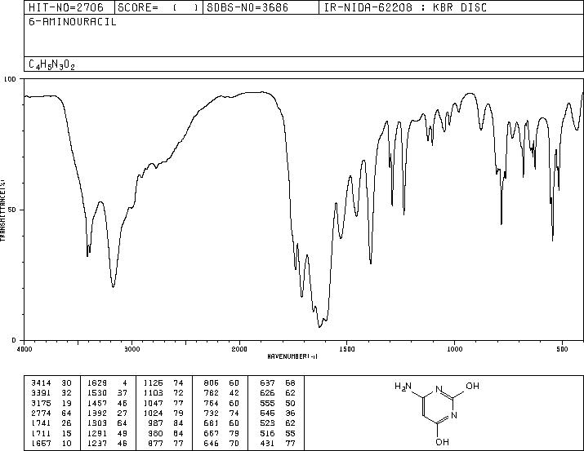This screenshot has height=451, width=584.
Task: Click the TRANSMITTANCE y-axis title
Action: point(2,210)
